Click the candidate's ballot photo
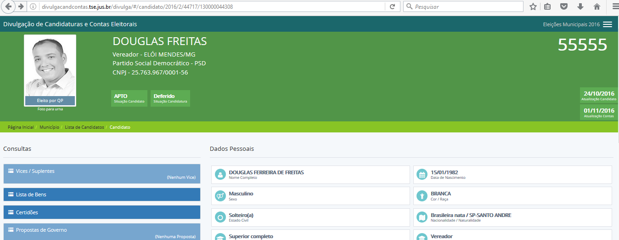The width and height of the screenshot is (619, 240). click(50, 67)
